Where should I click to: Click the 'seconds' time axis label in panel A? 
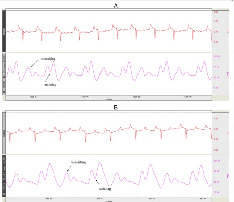(x=108, y=99)
